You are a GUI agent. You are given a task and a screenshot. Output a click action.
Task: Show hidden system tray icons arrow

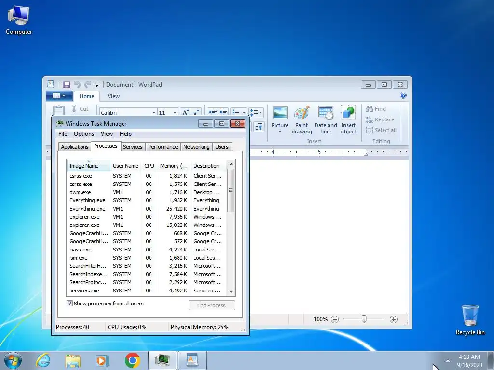coord(448,361)
